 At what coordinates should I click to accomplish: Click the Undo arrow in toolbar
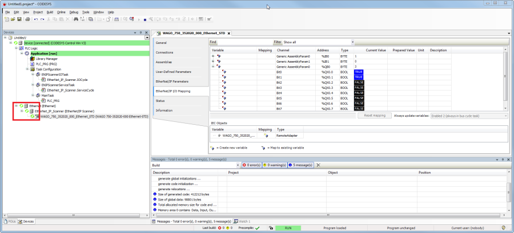(x=35, y=19)
